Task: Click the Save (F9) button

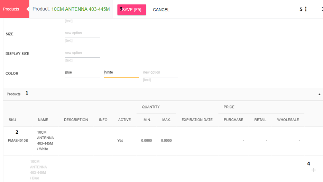Action: [x=132, y=10]
